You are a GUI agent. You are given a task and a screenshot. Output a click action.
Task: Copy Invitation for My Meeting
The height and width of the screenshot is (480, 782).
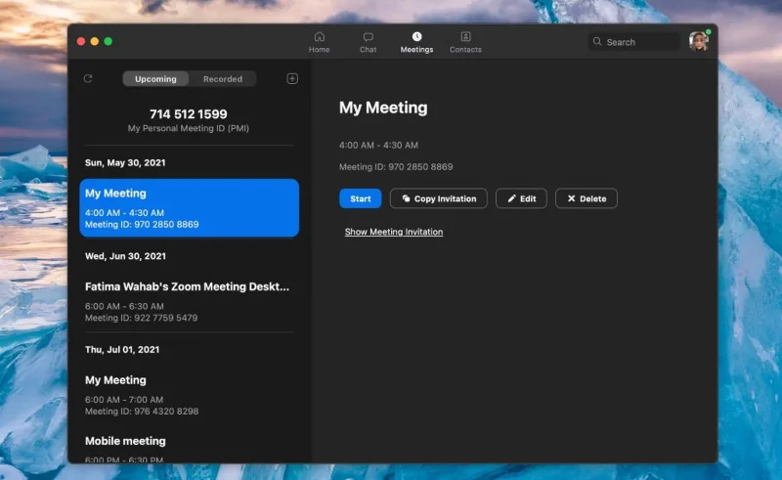(x=438, y=198)
